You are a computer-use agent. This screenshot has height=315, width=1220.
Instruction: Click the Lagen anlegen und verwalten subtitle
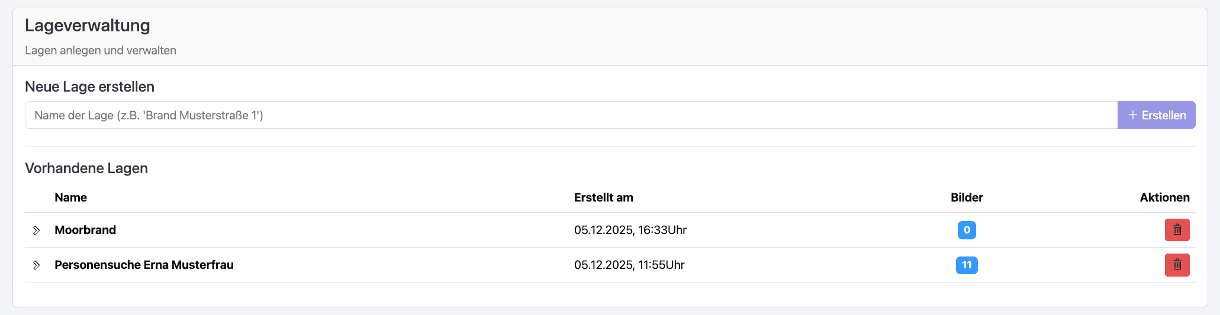pos(101,50)
